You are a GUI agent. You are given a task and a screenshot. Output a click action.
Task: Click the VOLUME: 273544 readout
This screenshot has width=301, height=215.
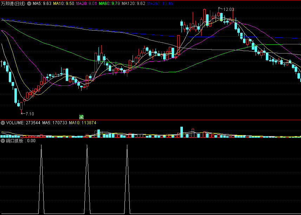[23, 123]
